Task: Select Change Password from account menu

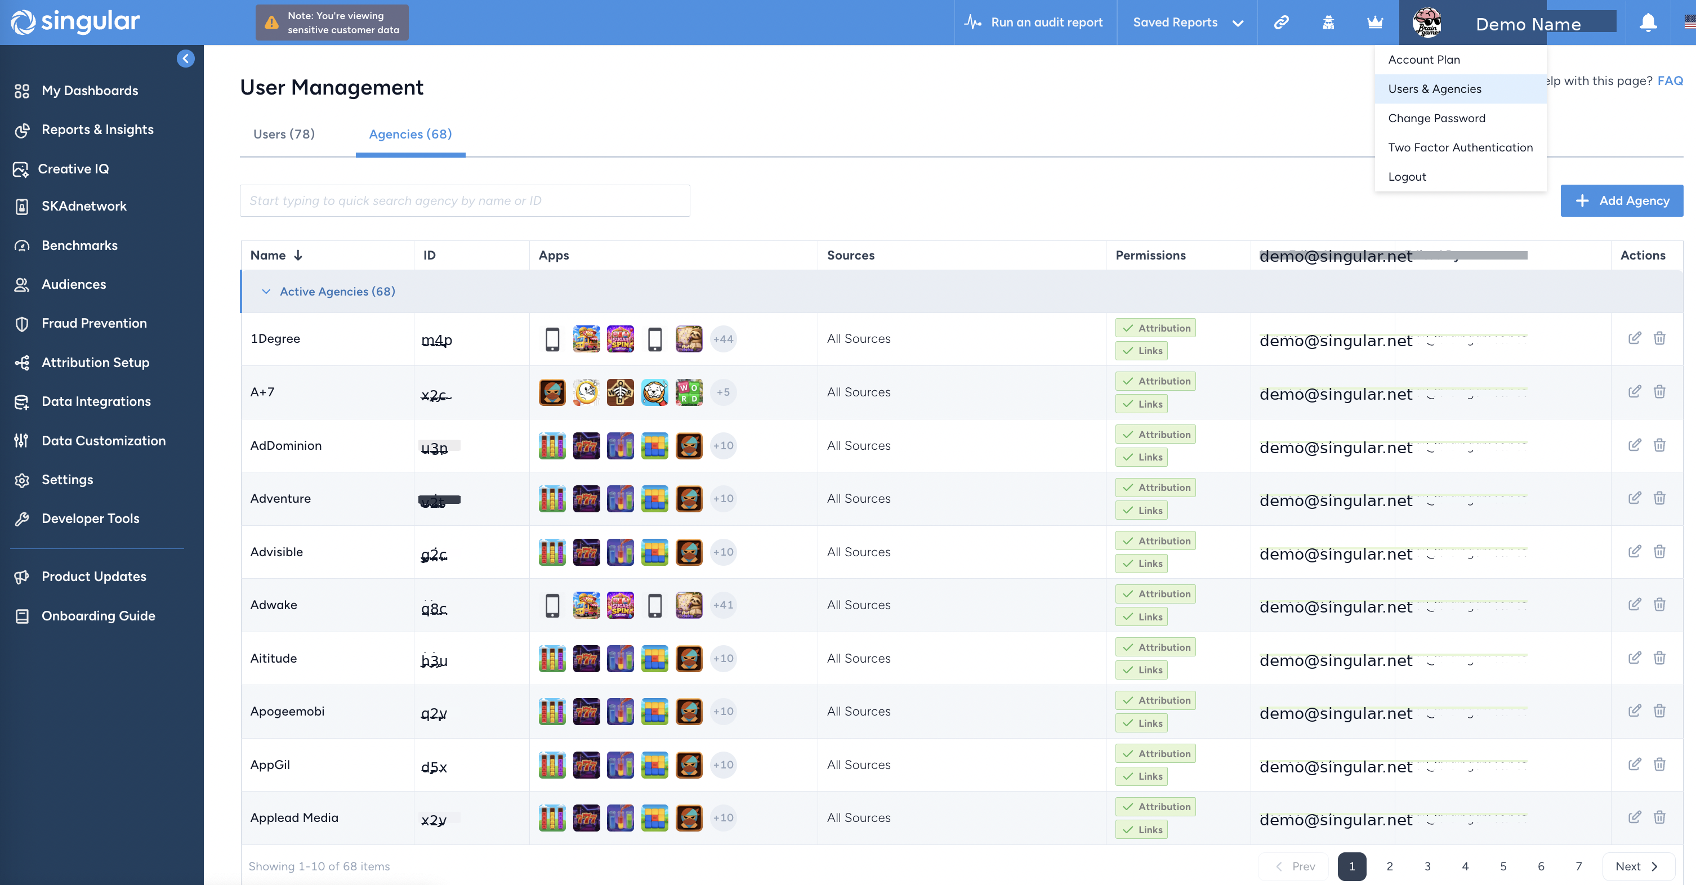Action: (x=1436, y=119)
